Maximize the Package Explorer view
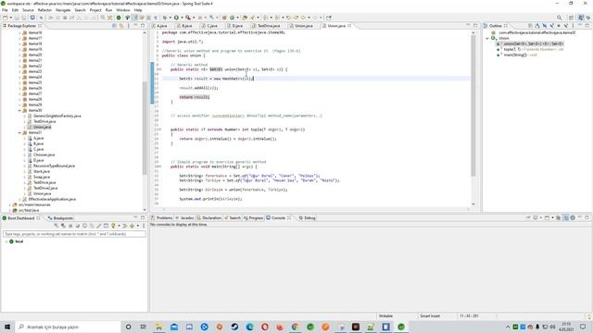 click(x=143, y=26)
